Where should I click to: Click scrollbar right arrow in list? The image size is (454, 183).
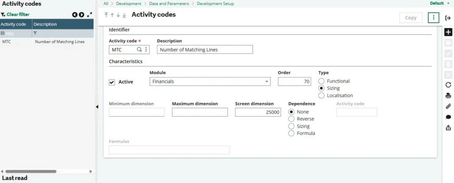coord(90,171)
